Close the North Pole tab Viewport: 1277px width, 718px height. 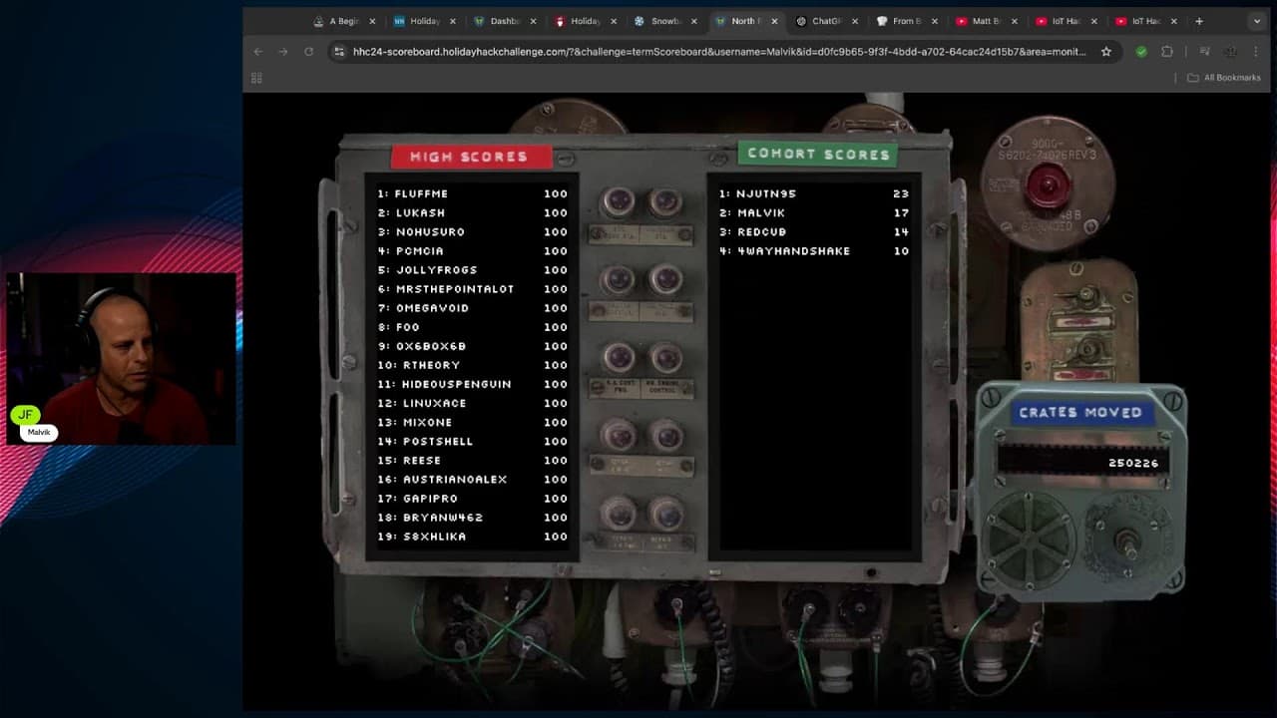pyautogui.click(x=774, y=21)
